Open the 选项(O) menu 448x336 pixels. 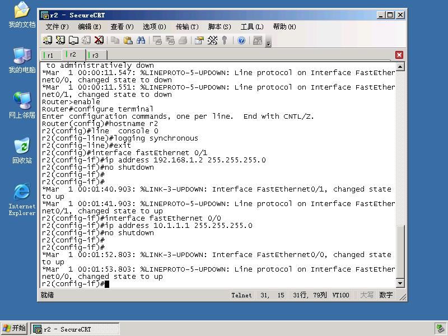click(155, 27)
